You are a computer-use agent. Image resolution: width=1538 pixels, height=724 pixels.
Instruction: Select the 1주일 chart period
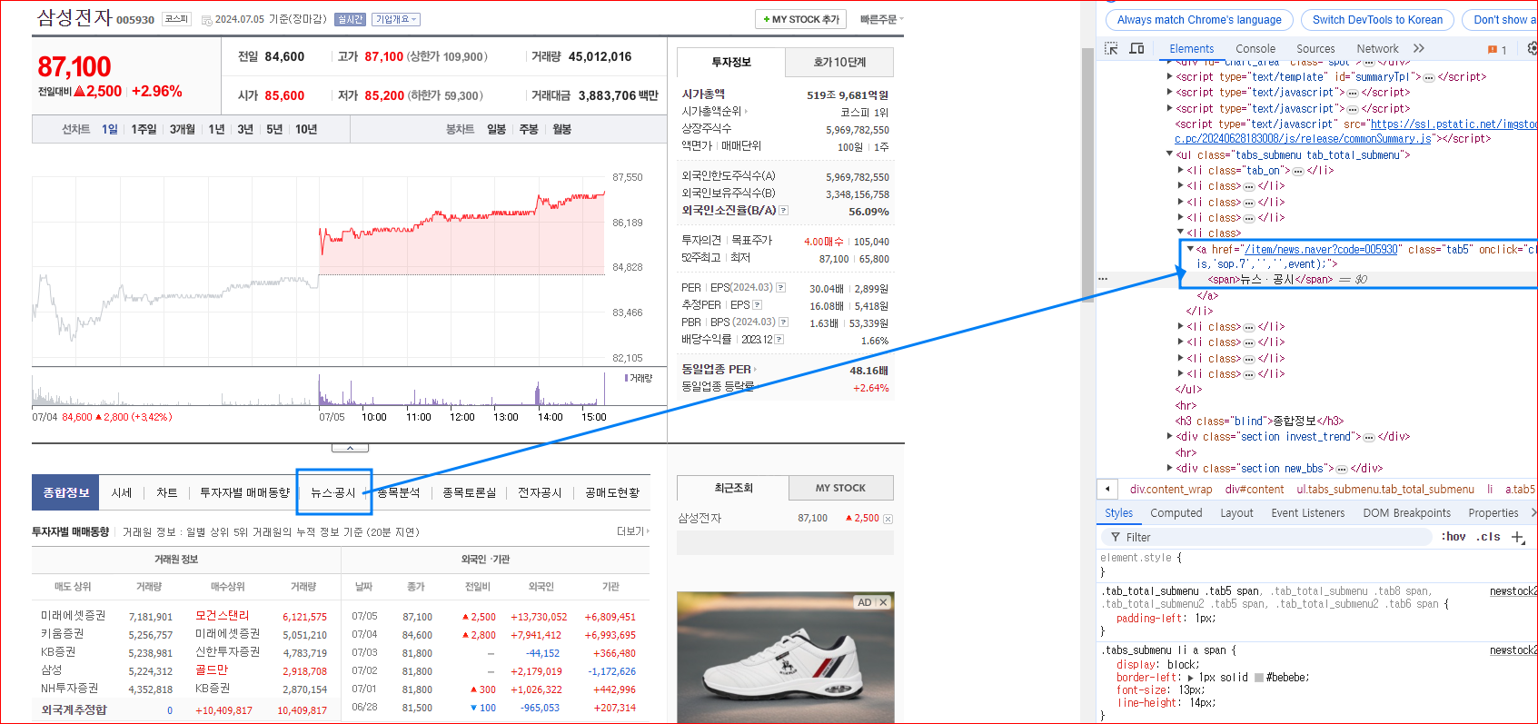click(x=144, y=129)
